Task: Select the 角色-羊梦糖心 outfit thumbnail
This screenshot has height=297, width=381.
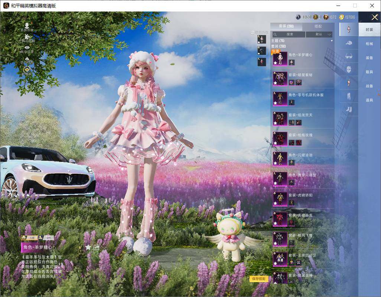Action: point(280,59)
